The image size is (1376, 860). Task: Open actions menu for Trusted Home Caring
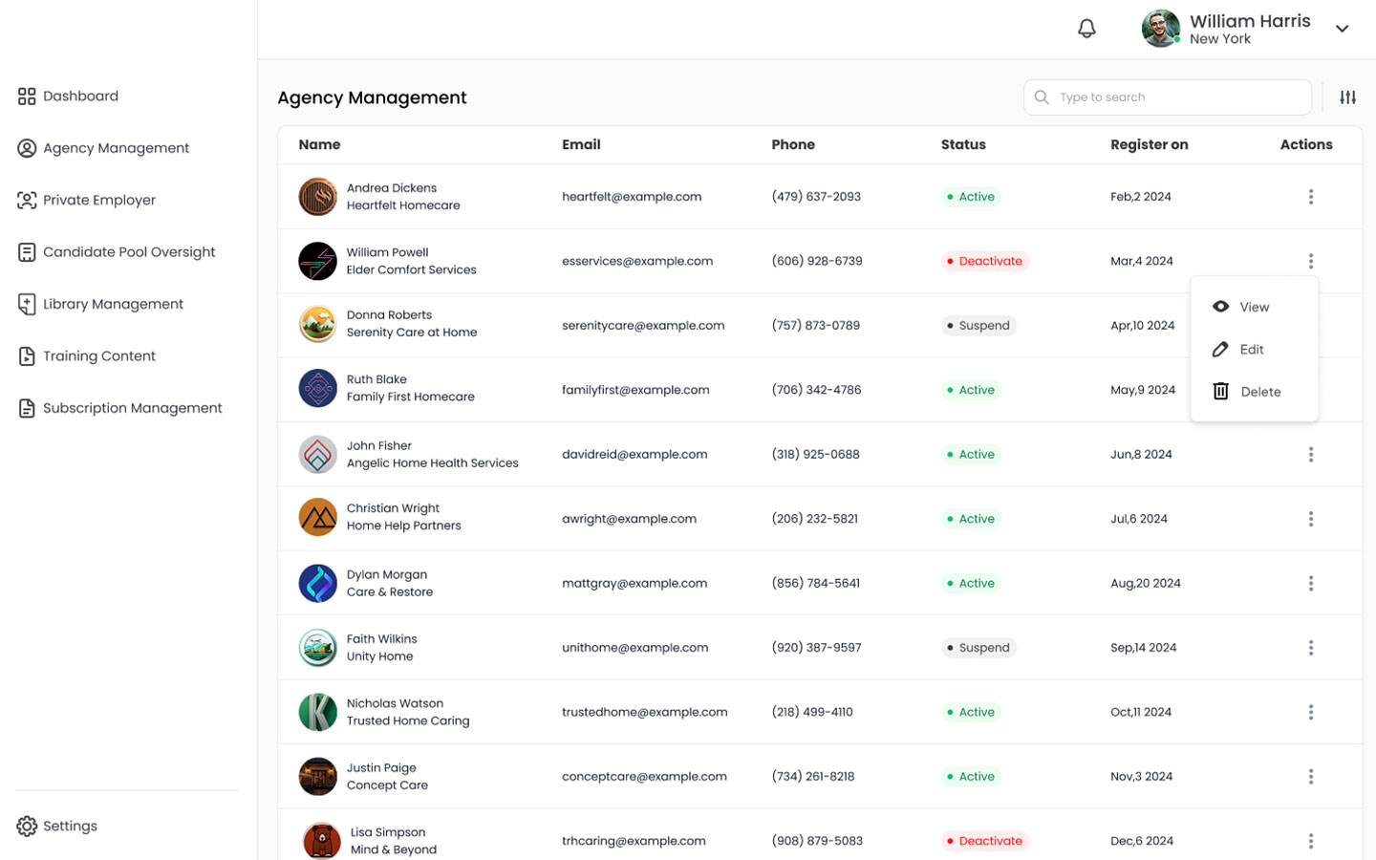pos(1311,712)
